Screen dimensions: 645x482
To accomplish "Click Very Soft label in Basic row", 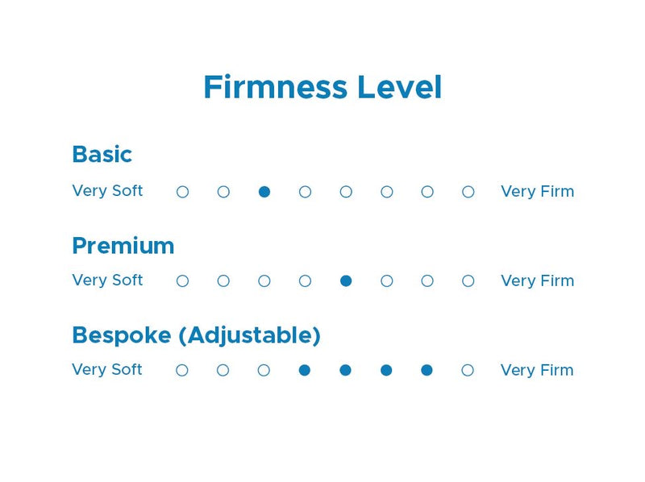I will (107, 191).
